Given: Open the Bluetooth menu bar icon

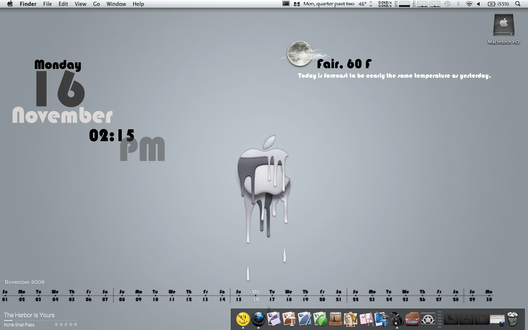Looking at the screenshot, I should pyautogui.click(x=458, y=4).
